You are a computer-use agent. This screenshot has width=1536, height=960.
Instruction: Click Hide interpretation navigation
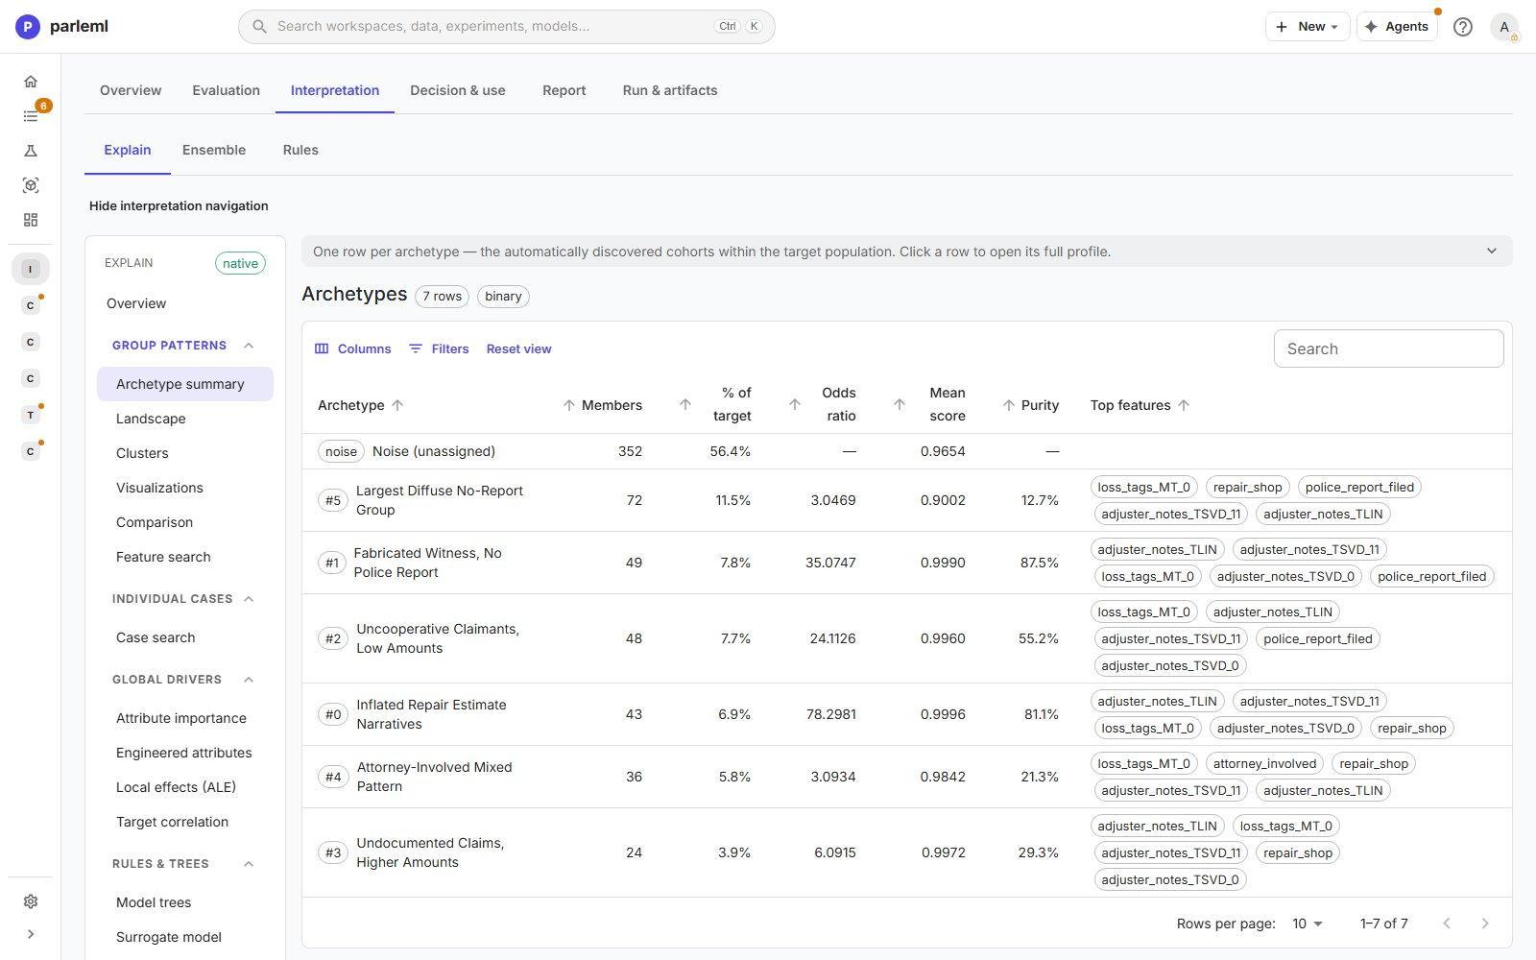(x=179, y=205)
